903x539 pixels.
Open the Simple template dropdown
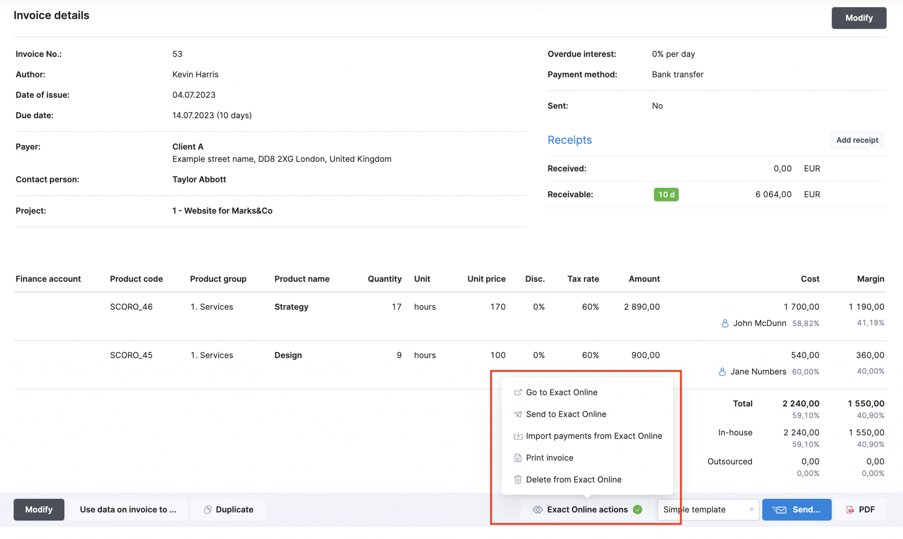click(x=708, y=509)
